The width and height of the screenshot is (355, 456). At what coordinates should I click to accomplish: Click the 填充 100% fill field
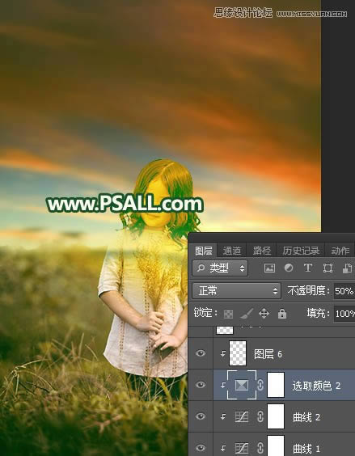(344, 314)
